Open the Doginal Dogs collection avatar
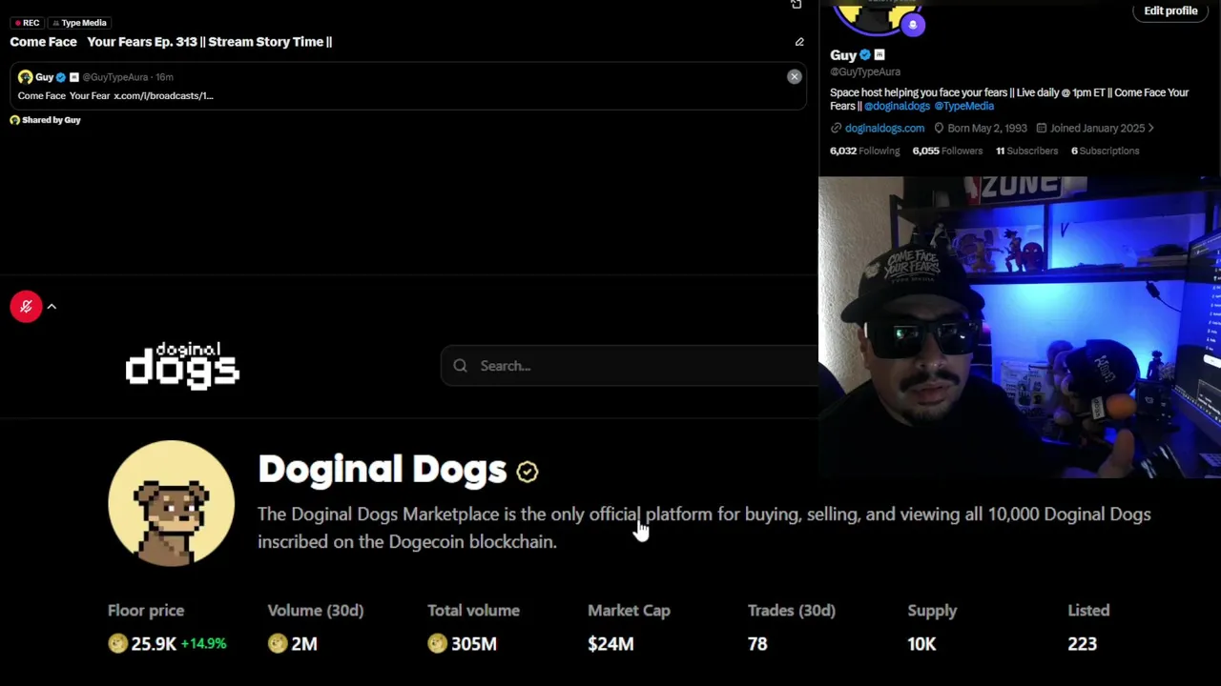The height and width of the screenshot is (686, 1221). 171,503
